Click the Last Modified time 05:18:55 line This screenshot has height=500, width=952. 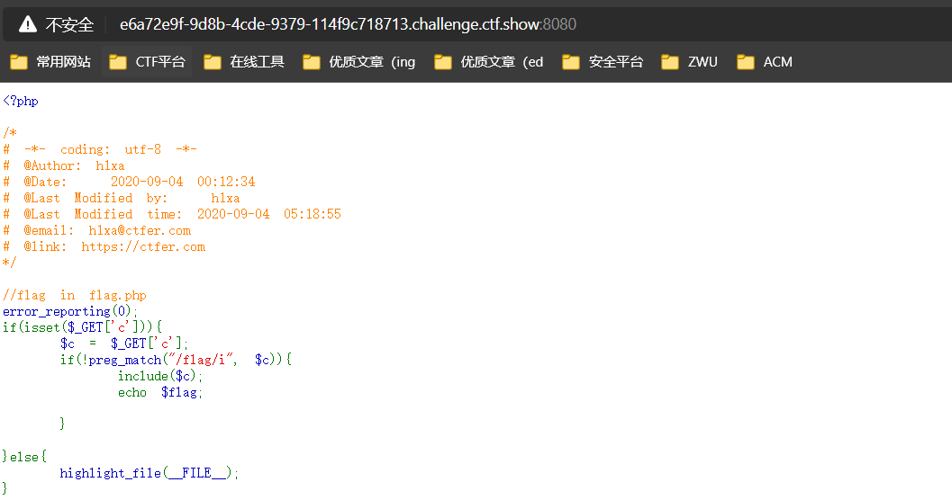(172, 214)
